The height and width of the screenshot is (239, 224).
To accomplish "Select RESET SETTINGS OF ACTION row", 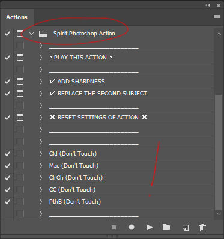I will pos(130,118).
